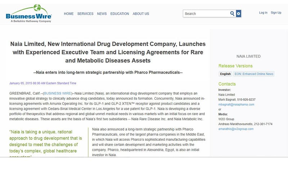The width and height of the screenshot is (288, 180).
Task: Click 'A Berkshire Hathaway Company' tagline
Action: (31, 21)
